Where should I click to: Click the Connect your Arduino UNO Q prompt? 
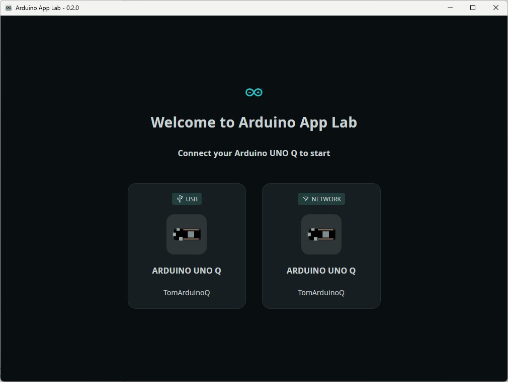(253, 153)
